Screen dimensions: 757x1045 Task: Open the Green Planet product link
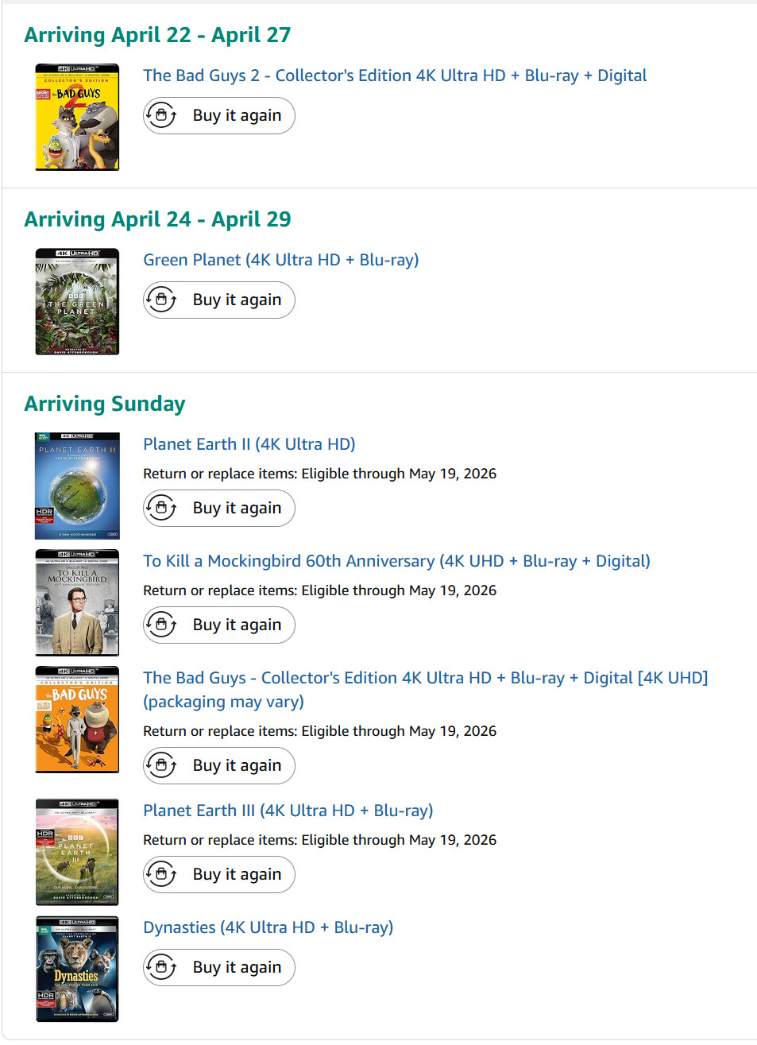coord(280,260)
